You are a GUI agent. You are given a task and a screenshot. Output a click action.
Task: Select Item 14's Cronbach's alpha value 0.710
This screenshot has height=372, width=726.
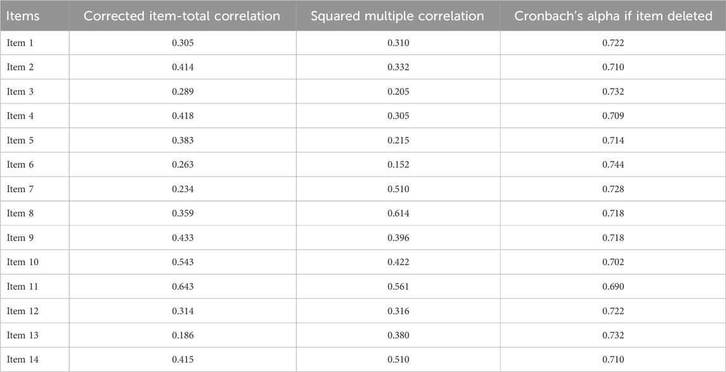point(613,359)
